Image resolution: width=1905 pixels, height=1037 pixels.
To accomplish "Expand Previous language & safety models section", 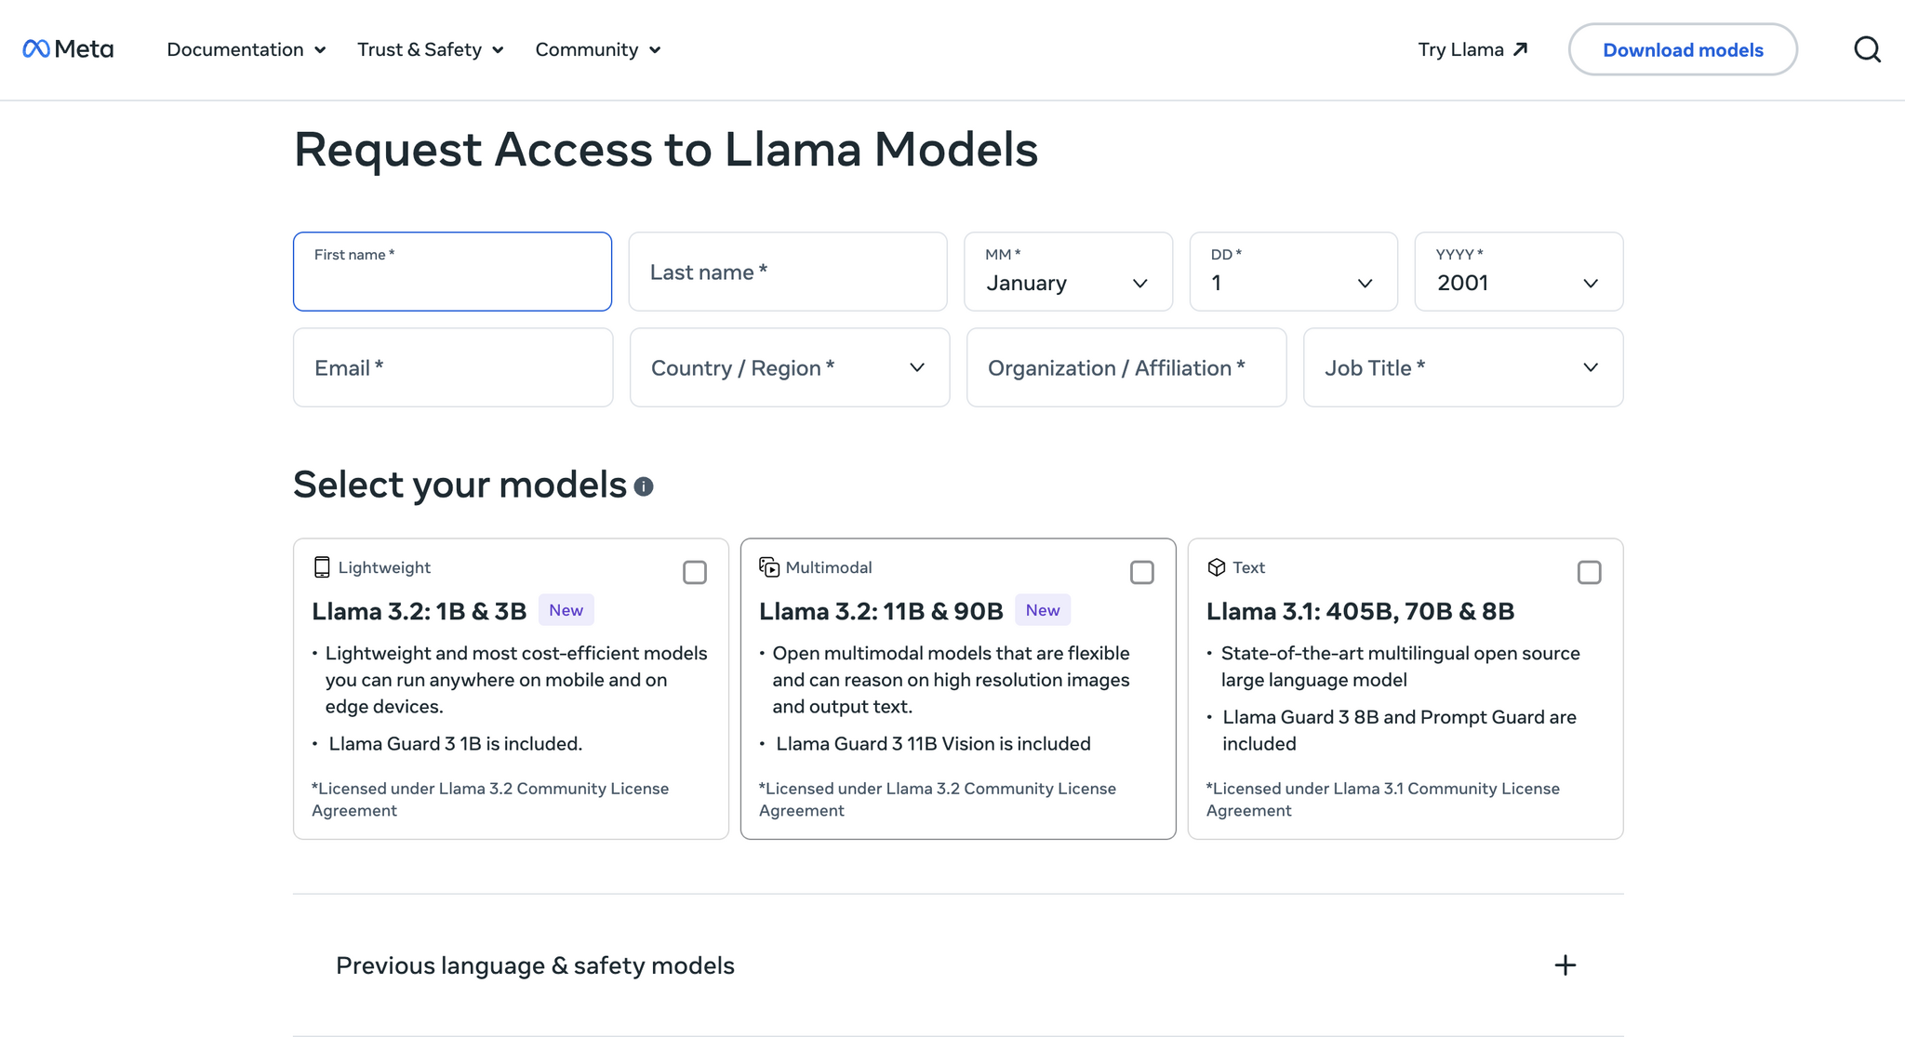I will coord(958,965).
